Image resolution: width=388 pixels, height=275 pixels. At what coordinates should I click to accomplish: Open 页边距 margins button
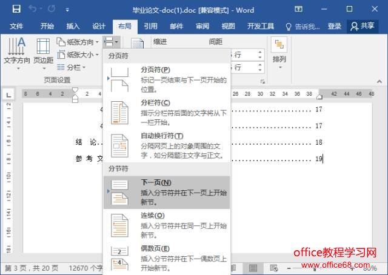pyautogui.click(x=44, y=53)
